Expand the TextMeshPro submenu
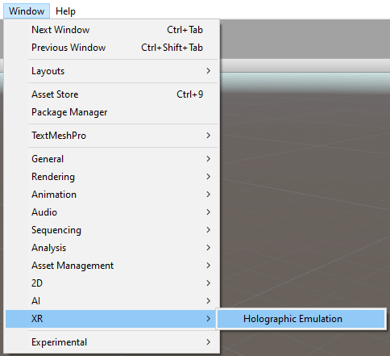This screenshot has height=356, width=390. [x=111, y=136]
